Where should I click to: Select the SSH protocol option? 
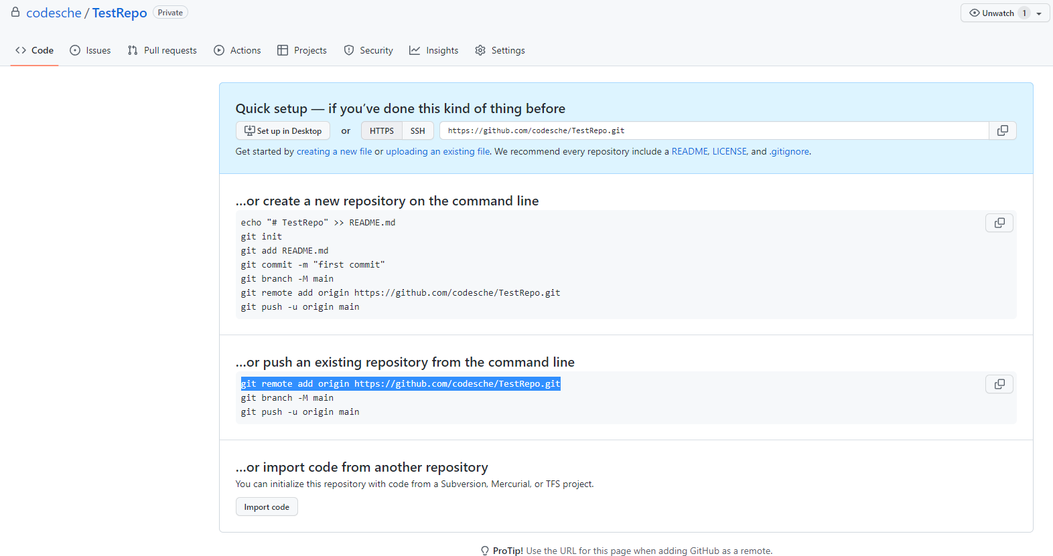(418, 130)
